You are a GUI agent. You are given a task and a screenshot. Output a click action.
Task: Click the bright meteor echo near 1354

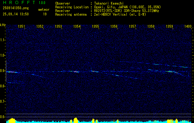[76, 72]
